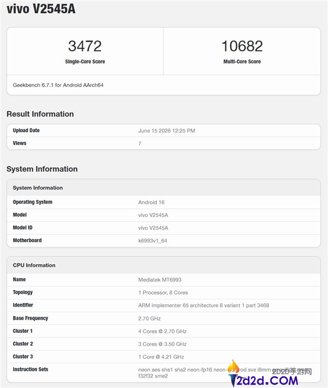This screenshot has height=388, width=328.
Task: Click the Motherboard label
Action: [x=27, y=240]
